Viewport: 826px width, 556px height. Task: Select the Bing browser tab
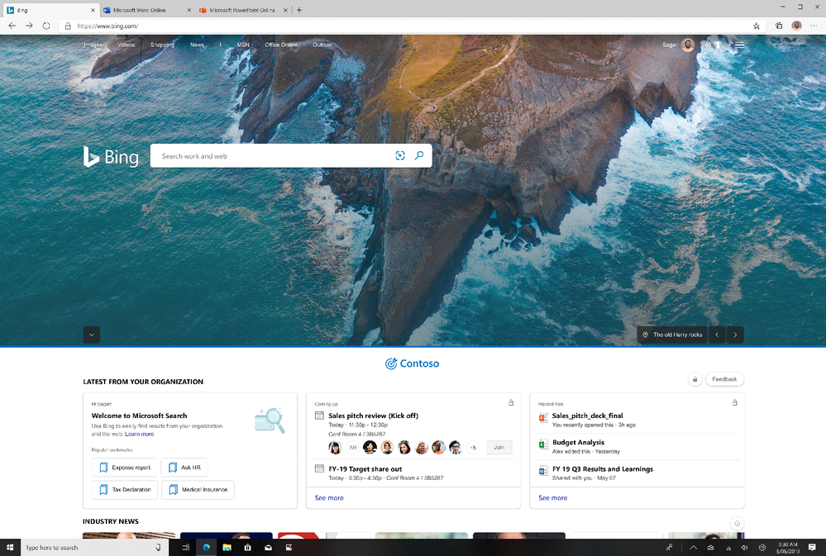(50, 10)
